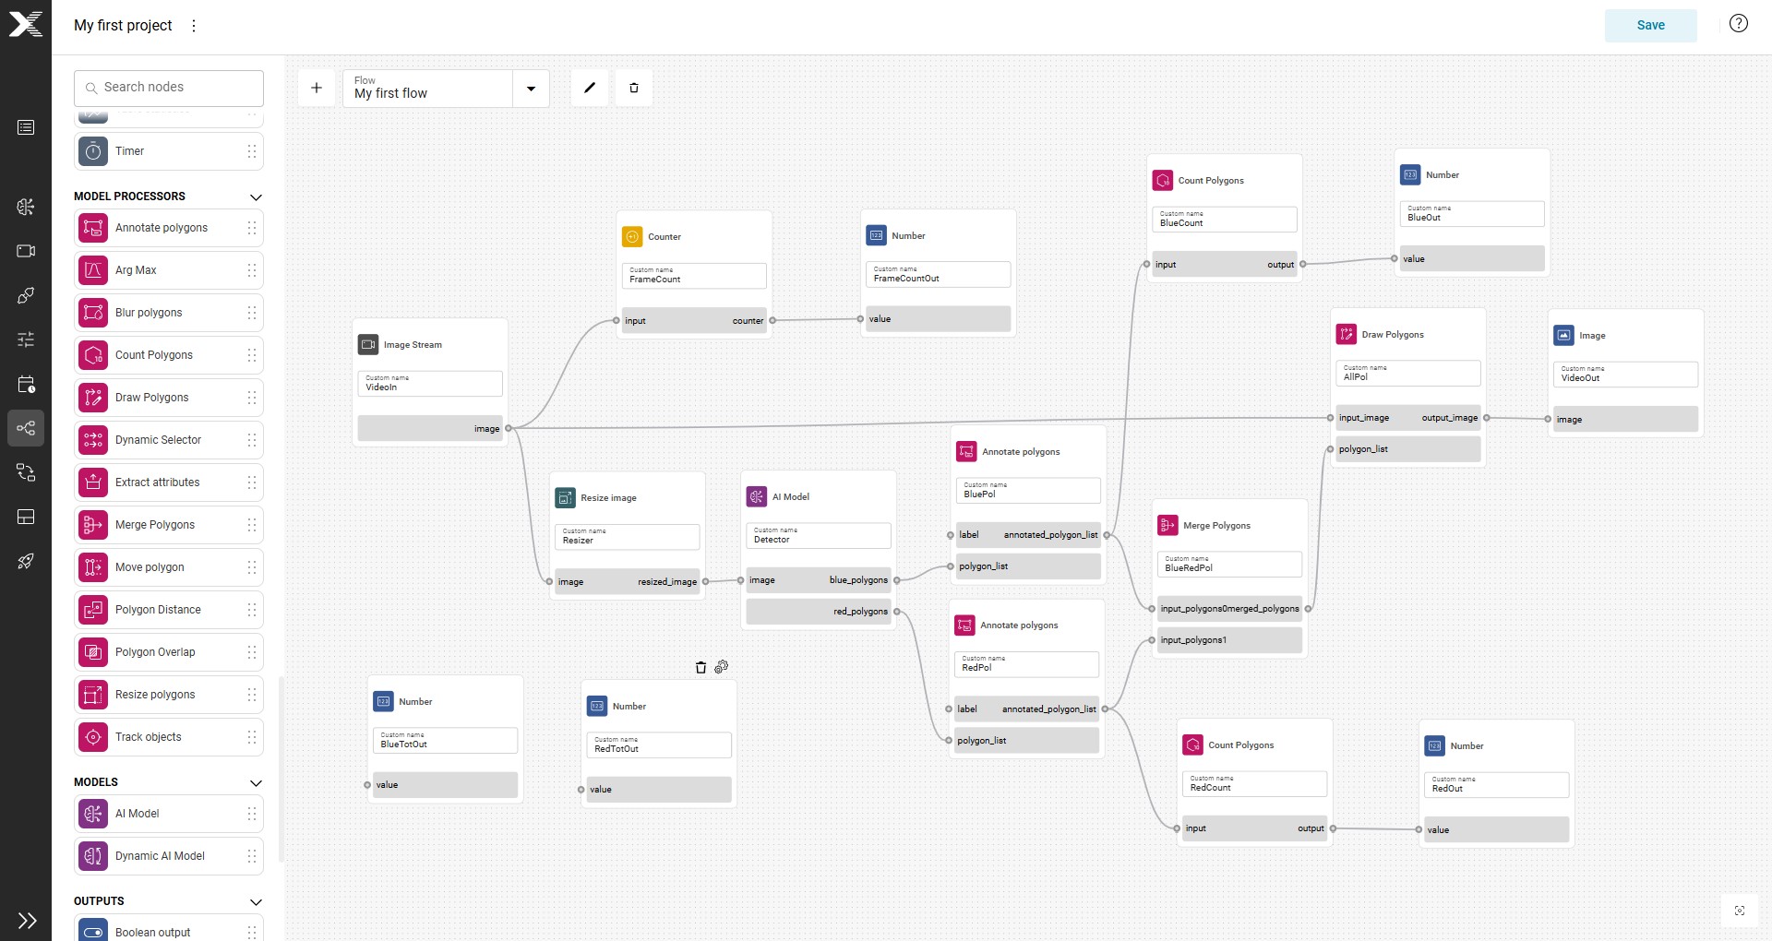Click the Save button

[1650, 25]
